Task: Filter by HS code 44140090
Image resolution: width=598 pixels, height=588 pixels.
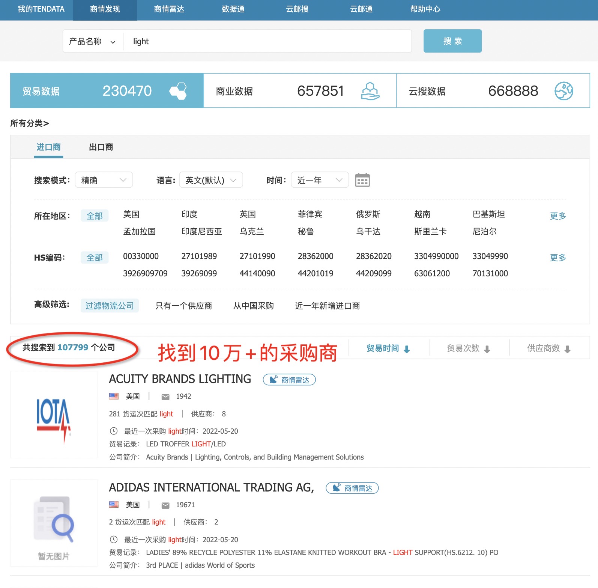Action: (257, 273)
